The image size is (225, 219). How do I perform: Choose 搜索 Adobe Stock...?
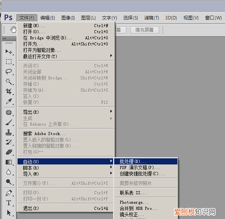pos(66,134)
